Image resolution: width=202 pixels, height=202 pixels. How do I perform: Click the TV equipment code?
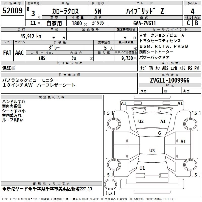pyautogui.click(x=151, y=68)
